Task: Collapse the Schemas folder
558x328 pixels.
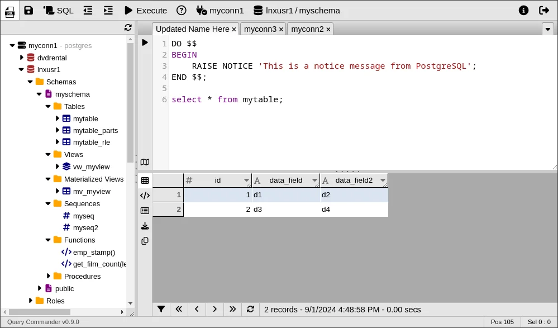Action: click(30, 82)
